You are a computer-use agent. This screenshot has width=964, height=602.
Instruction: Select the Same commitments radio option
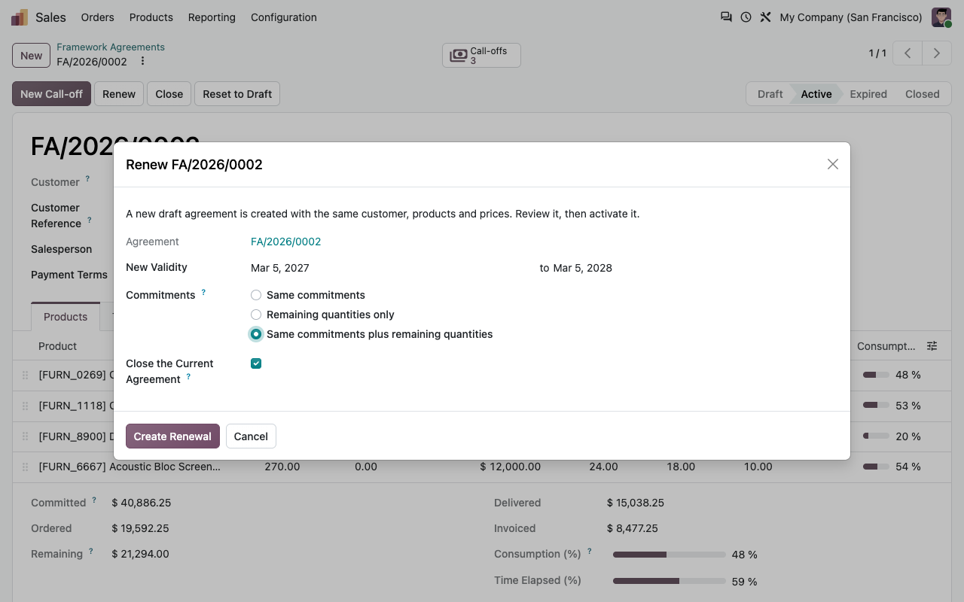[x=256, y=295]
